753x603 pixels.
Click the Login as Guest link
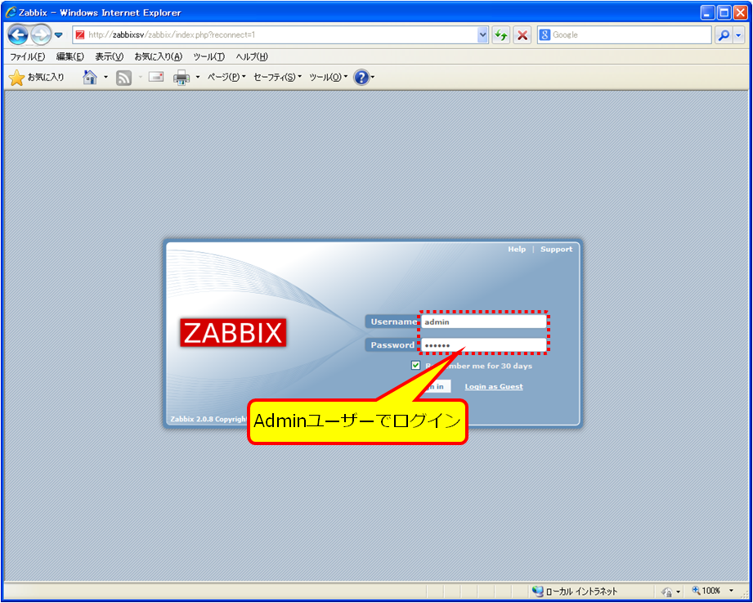pyautogui.click(x=494, y=387)
